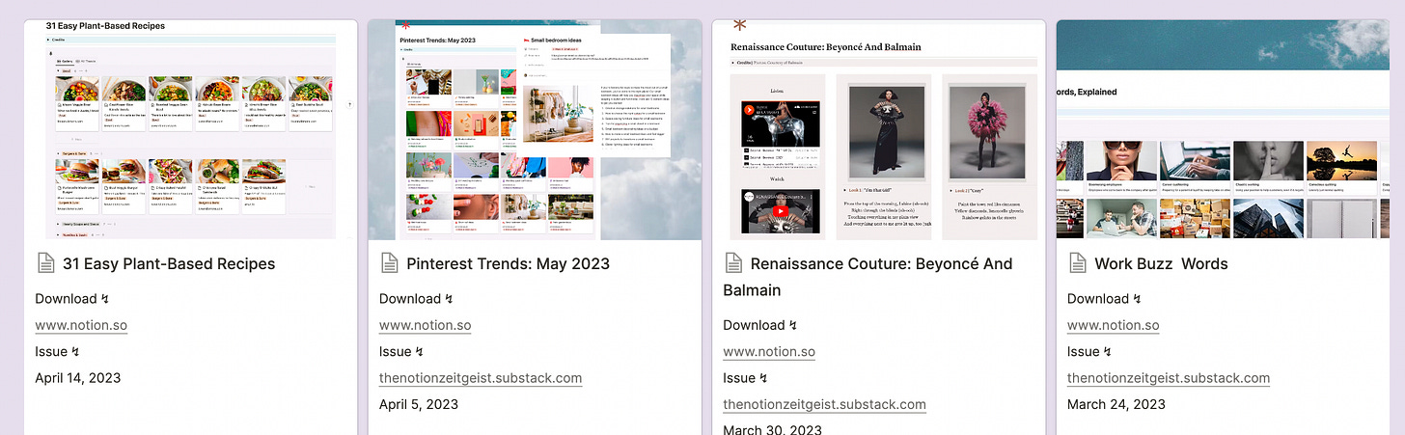Click page icon beside Work Buzz Words

tap(1077, 263)
